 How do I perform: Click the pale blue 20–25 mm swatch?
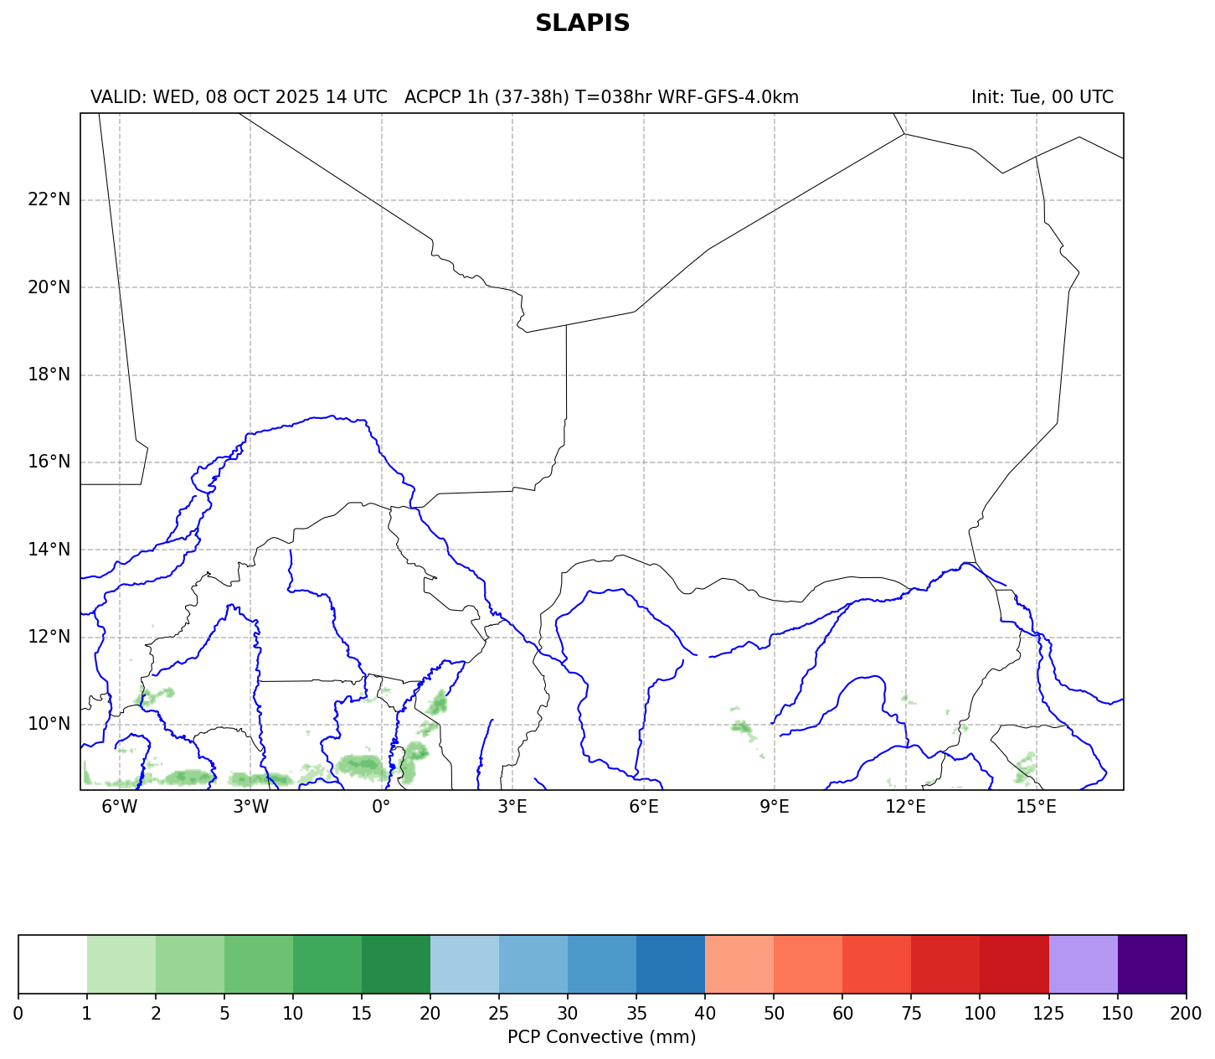[x=465, y=963]
